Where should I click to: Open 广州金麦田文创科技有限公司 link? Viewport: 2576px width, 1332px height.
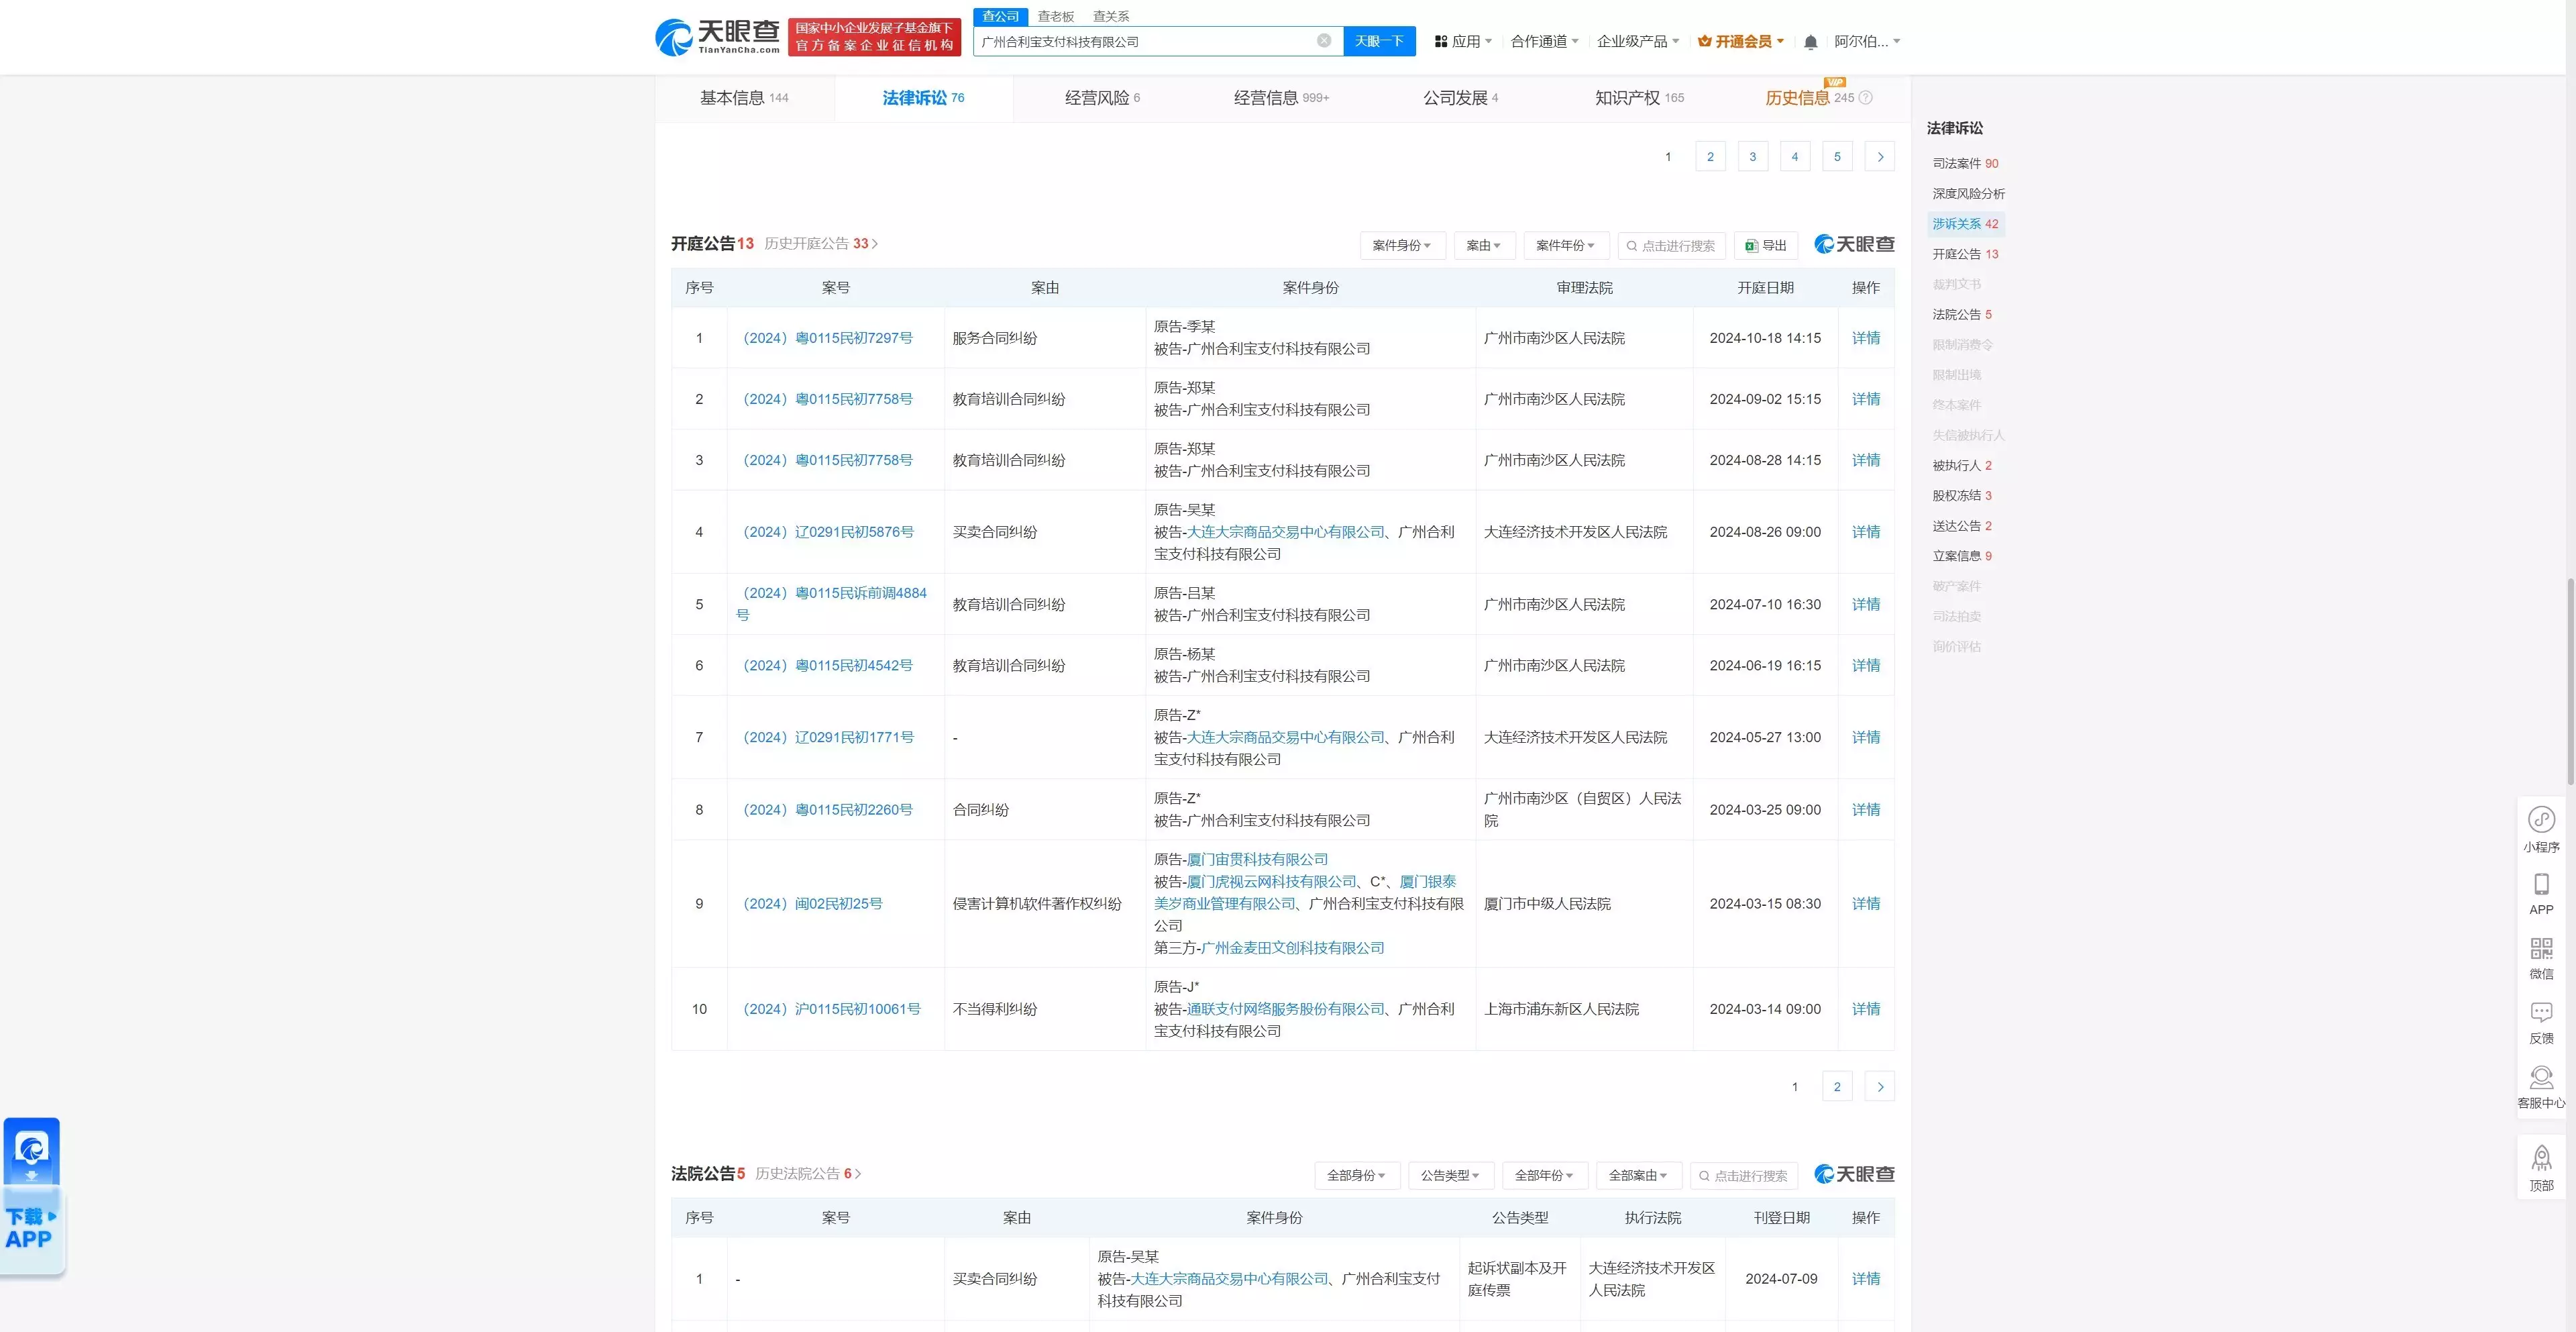click(1292, 948)
